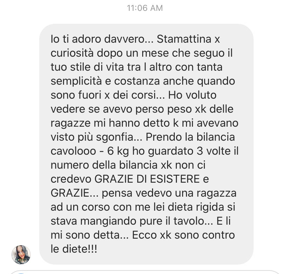Open the sender's profile picture avatar

(21, 254)
